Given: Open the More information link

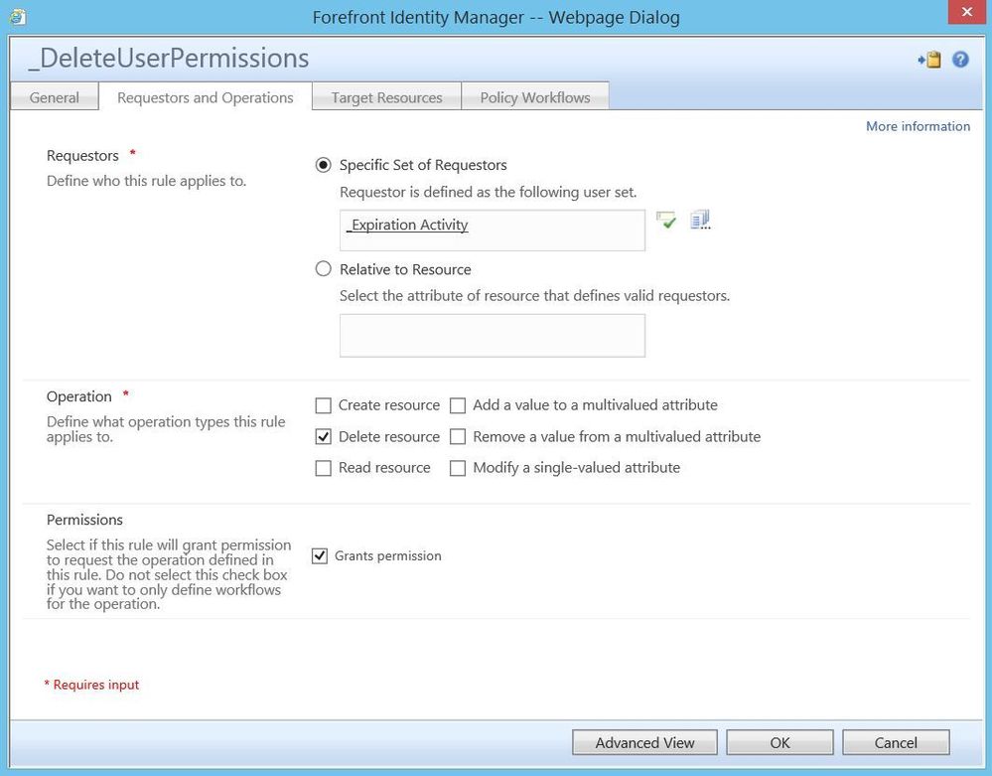Looking at the screenshot, I should [x=918, y=126].
